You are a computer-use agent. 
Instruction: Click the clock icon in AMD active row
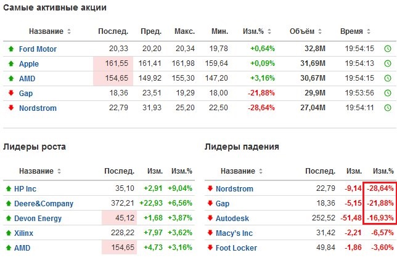(388, 78)
